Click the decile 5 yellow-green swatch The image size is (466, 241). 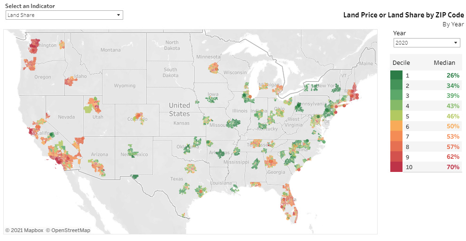pos(396,116)
